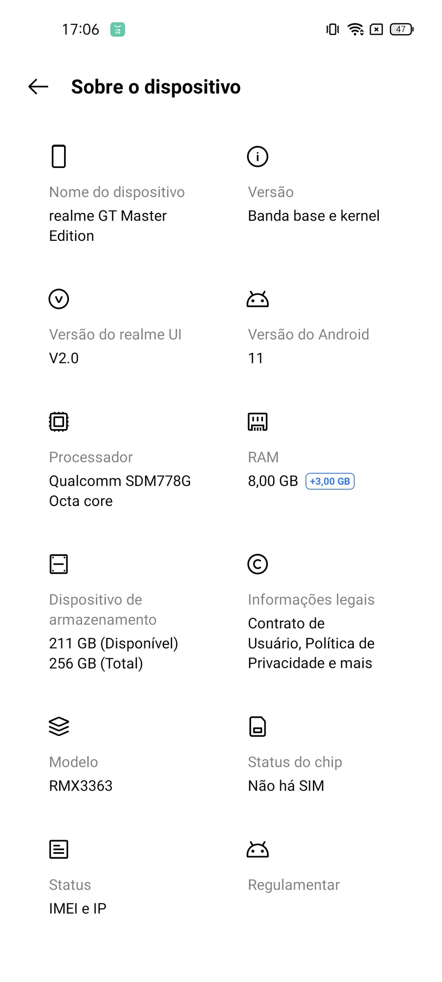
Task: Tap the Android icon above Regulamentar
Action: 258,849
